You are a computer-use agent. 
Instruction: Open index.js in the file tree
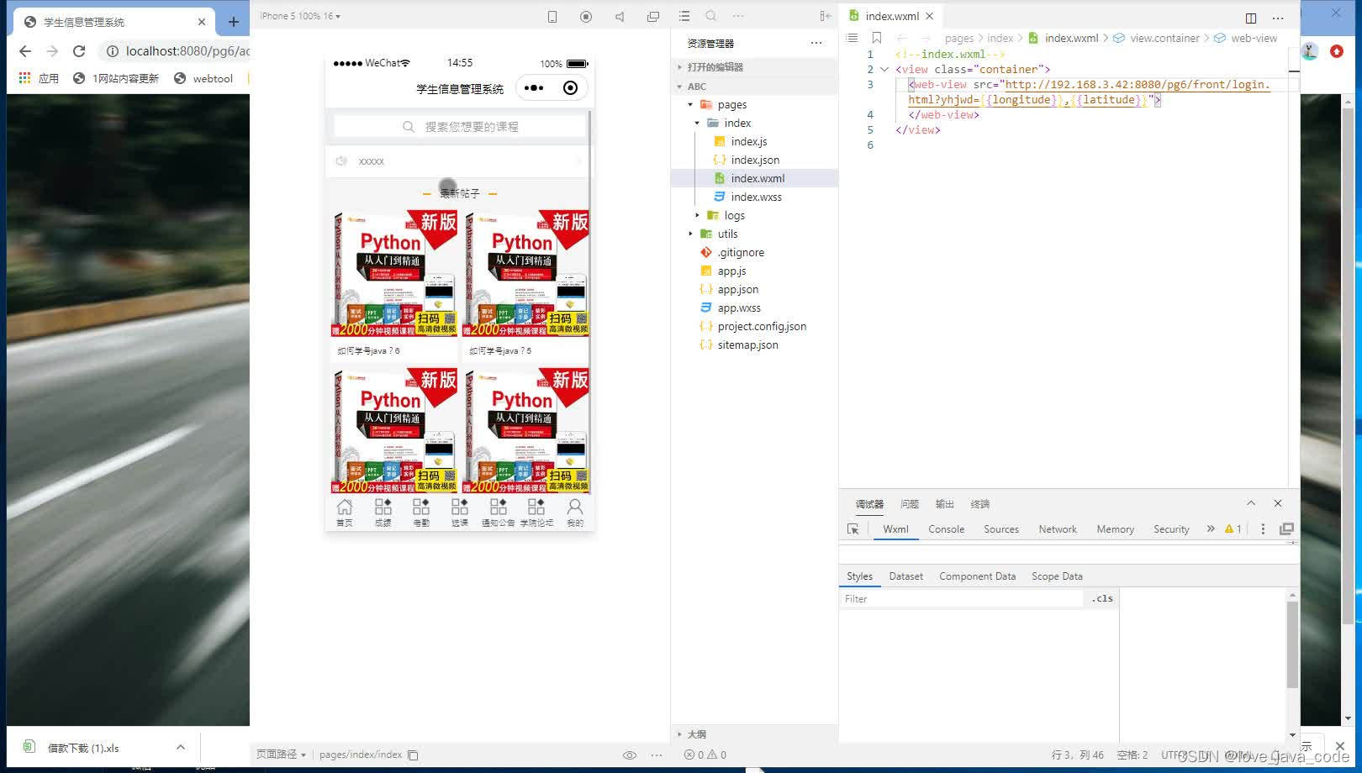[749, 141]
